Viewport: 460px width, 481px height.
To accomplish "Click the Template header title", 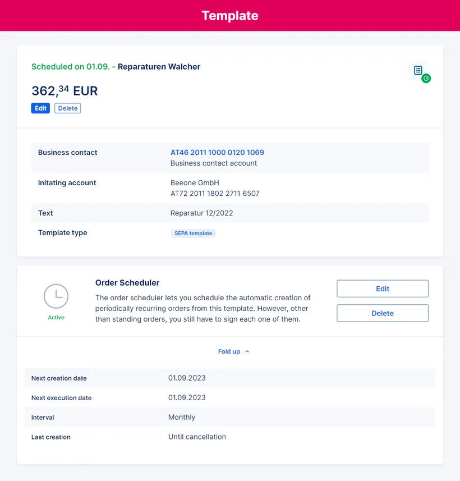I will [x=230, y=16].
